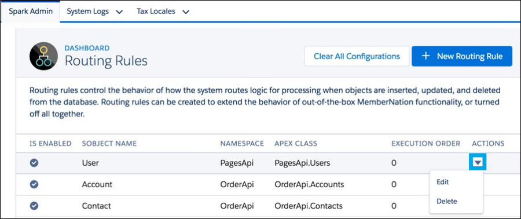Viewport: 521px width, 219px height.
Task: Toggle enabled checkmark for User row
Action: (x=34, y=163)
